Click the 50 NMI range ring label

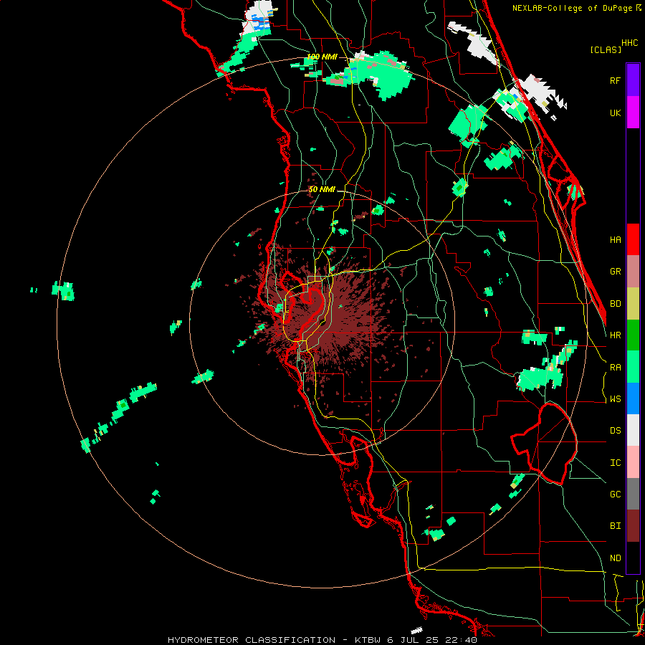(x=322, y=189)
